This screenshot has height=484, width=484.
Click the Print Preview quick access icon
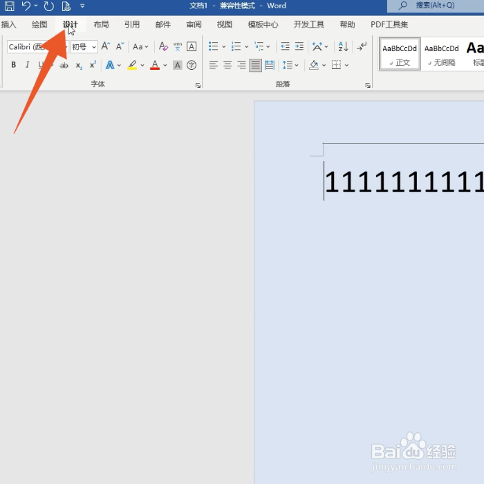(66, 6)
